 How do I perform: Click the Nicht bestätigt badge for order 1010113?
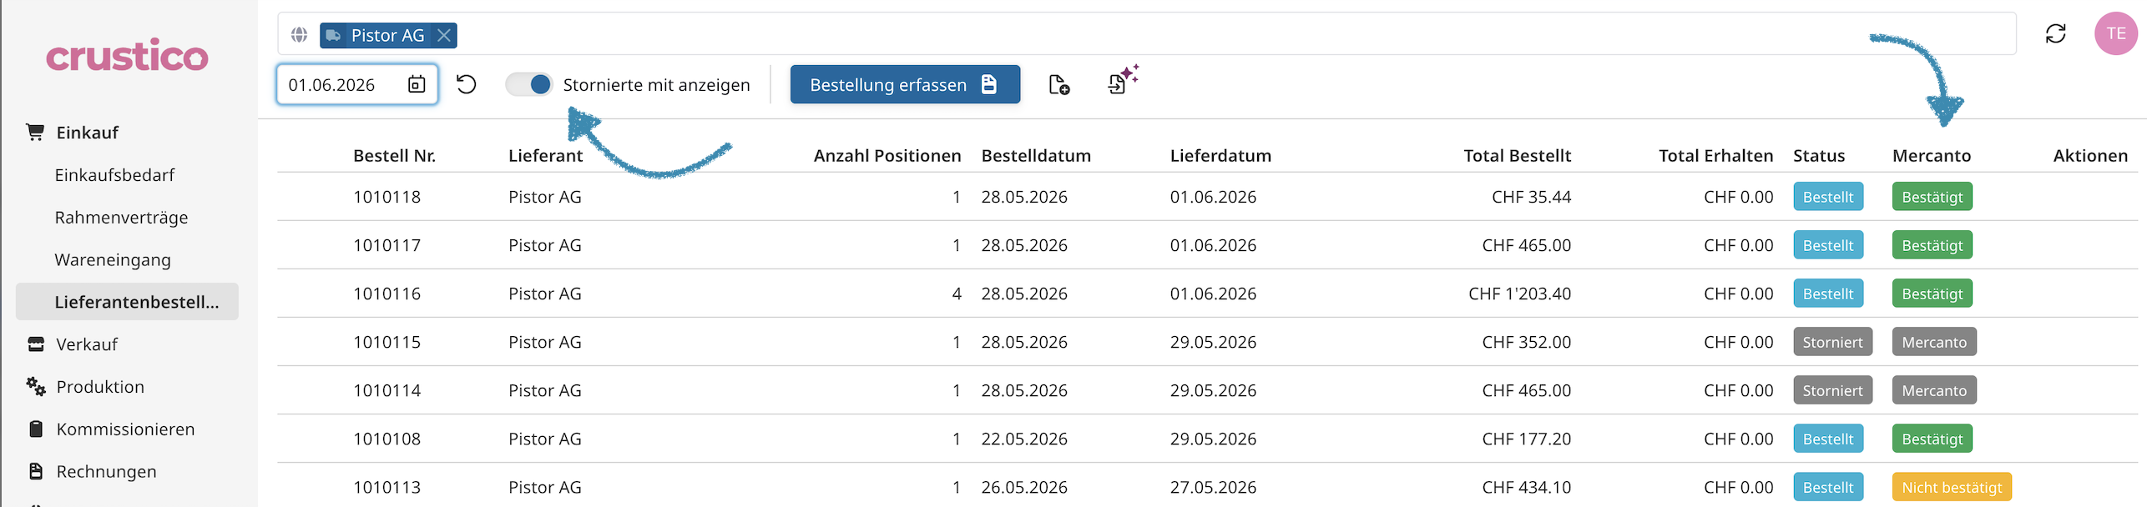[x=1952, y=487]
